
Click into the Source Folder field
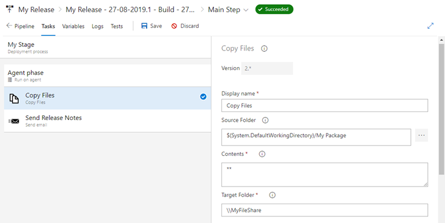coord(316,137)
